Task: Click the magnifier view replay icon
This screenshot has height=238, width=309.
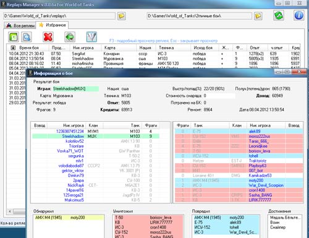Action: 27,37
